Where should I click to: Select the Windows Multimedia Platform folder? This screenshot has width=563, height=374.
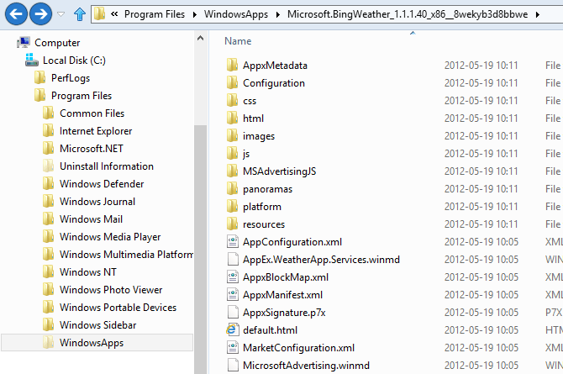point(126,255)
